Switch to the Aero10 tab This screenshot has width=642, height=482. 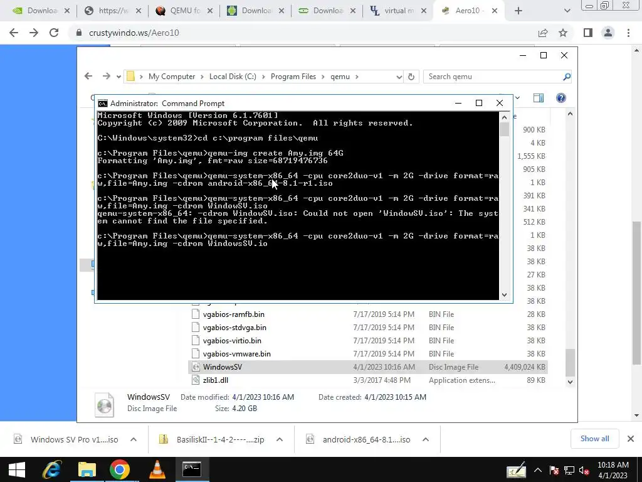coord(469,11)
